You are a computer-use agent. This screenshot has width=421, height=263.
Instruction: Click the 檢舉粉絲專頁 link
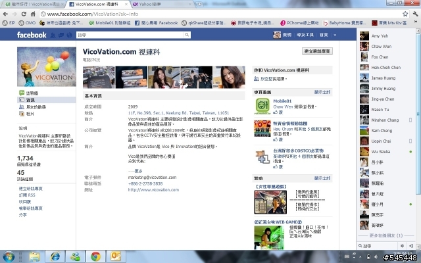pyautogui.click(x=31, y=208)
